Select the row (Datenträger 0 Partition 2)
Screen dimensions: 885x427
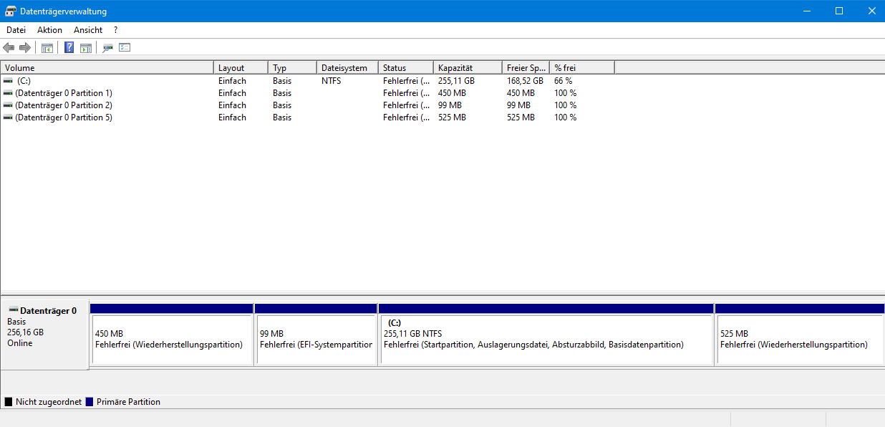pos(308,105)
